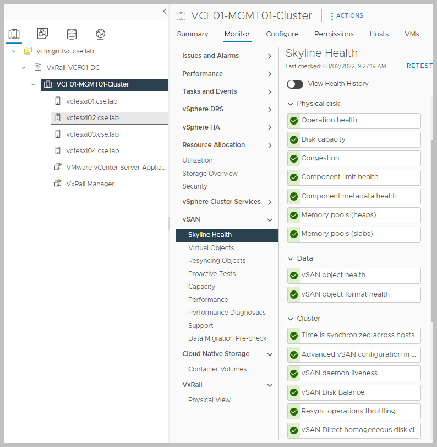The height and width of the screenshot is (447, 437).
Task: Expand the Issues and Alarms menu
Action: pyautogui.click(x=270, y=56)
